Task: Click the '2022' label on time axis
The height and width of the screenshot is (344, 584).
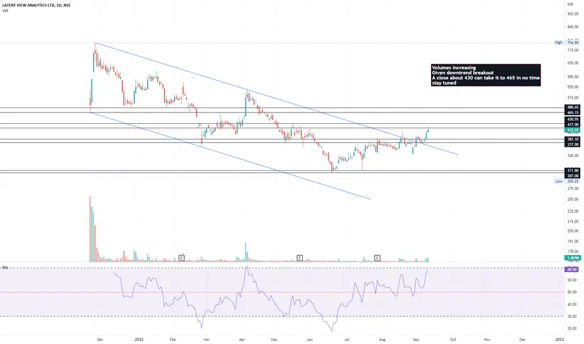Action: click(x=139, y=339)
